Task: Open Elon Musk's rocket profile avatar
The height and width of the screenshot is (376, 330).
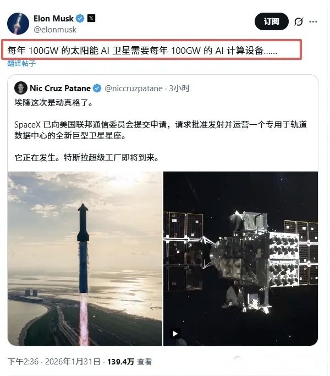Action: [18, 24]
